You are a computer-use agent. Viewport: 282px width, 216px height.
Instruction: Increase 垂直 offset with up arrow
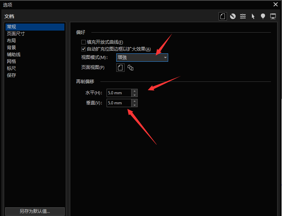click(x=135, y=101)
